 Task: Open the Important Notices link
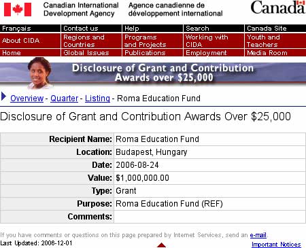(x=276, y=245)
